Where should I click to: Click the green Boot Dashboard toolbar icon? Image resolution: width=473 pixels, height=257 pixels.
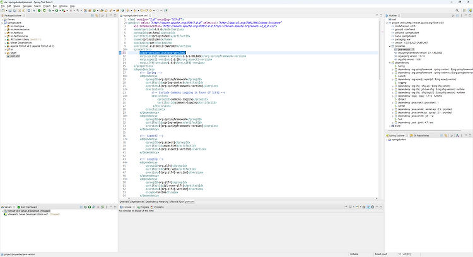pos(39,11)
